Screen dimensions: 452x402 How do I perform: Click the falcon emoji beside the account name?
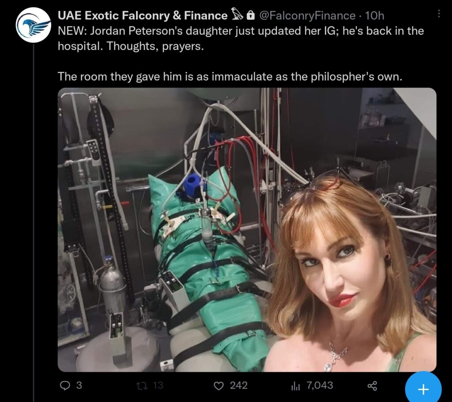[237, 16]
